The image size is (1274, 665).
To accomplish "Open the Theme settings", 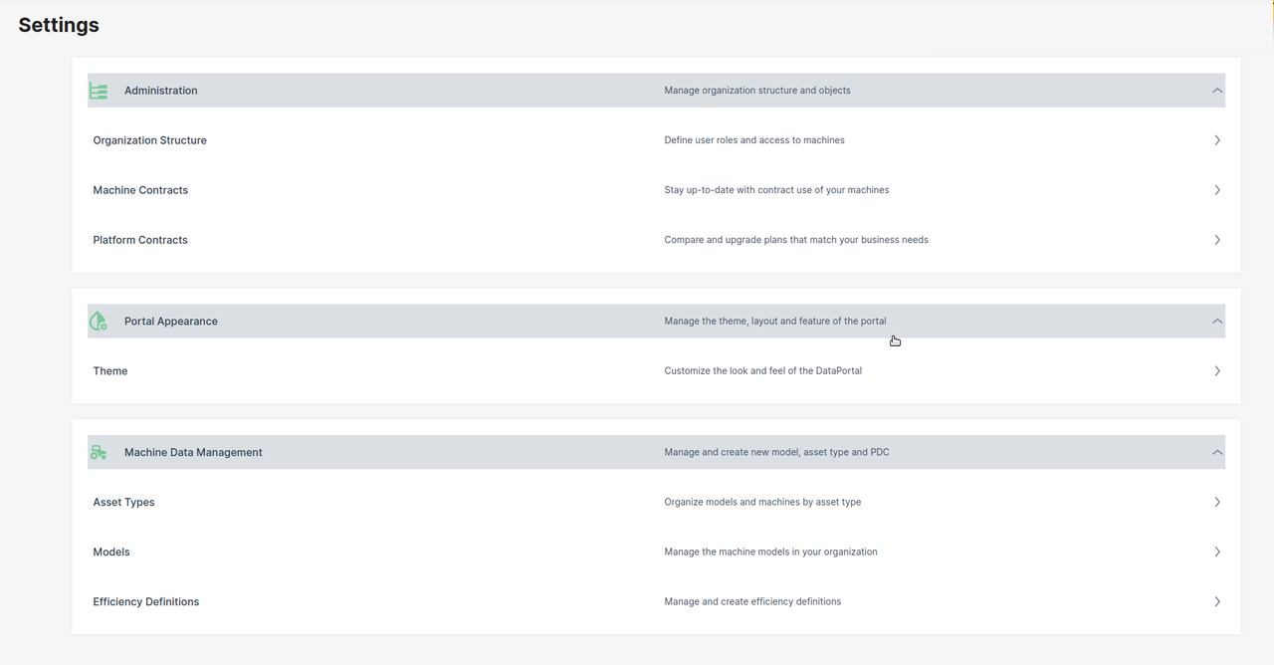I will pos(110,371).
